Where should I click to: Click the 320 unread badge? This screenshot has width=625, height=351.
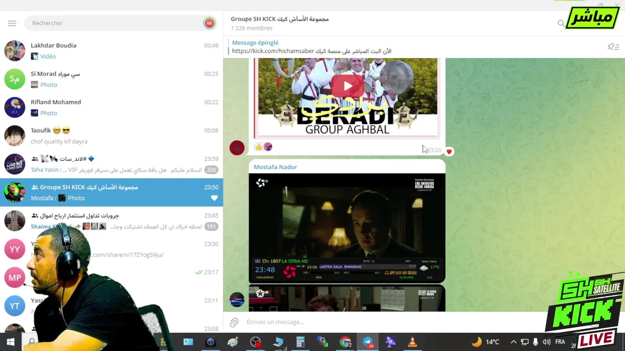click(211, 170)
